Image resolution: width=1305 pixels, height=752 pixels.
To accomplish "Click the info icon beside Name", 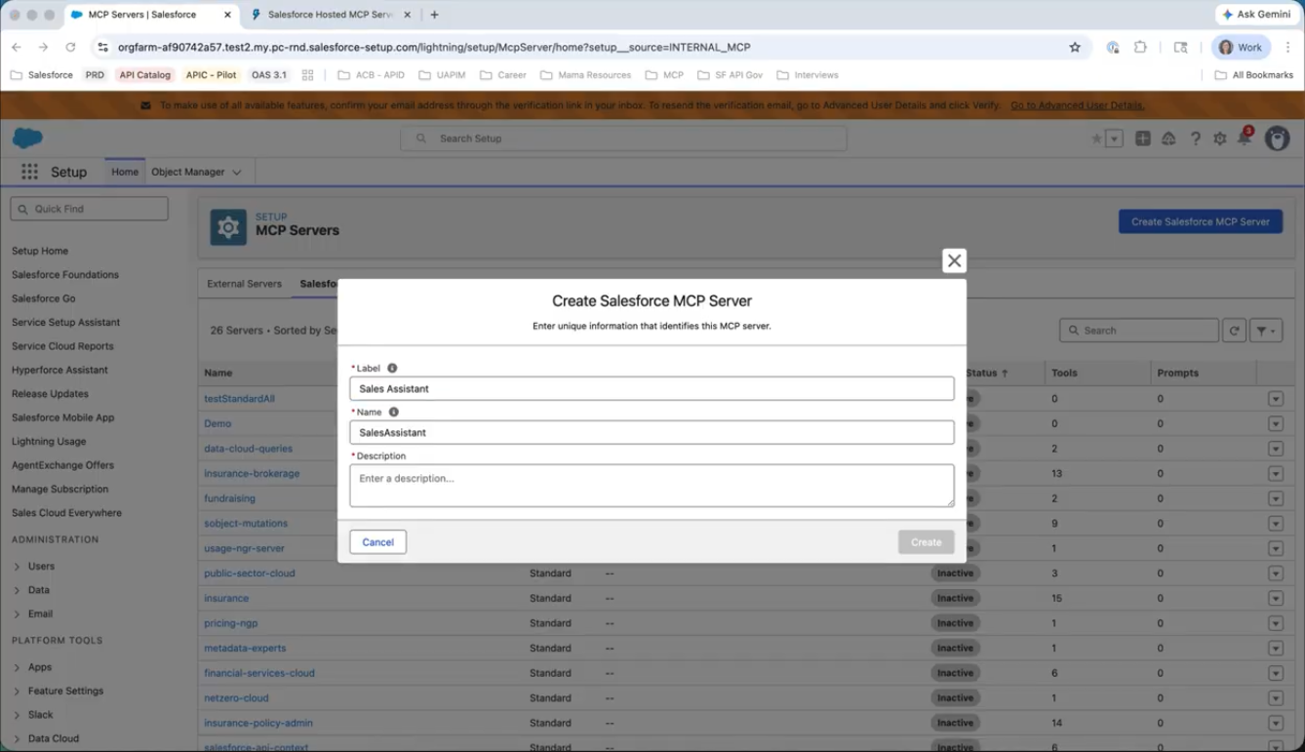I will pyautogui.click(x=394, y=413).
